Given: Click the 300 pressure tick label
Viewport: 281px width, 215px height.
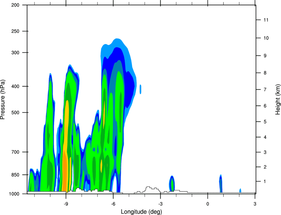Looking at the screenshot, I should (15, 53).
